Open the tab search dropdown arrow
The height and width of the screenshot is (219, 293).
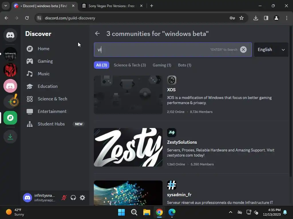tap(6, 6)
